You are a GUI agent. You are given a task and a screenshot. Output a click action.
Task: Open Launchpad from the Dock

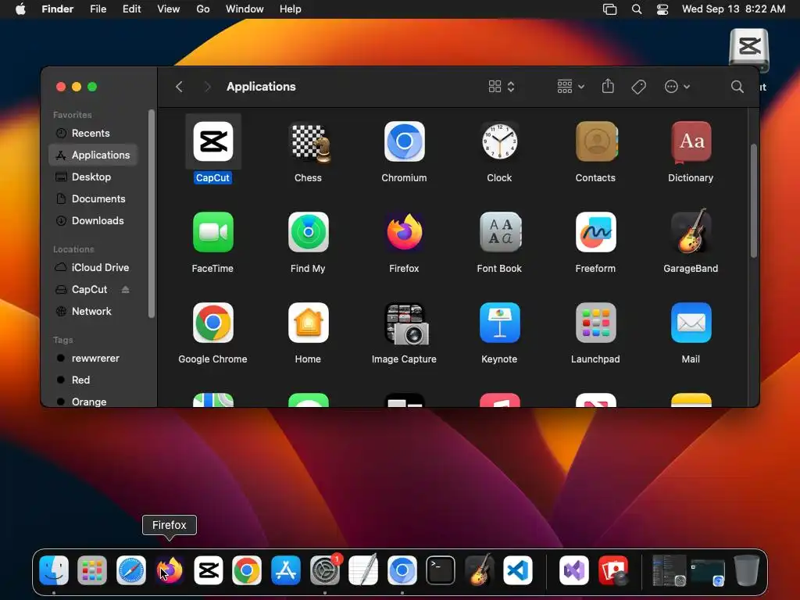(92, 570)
